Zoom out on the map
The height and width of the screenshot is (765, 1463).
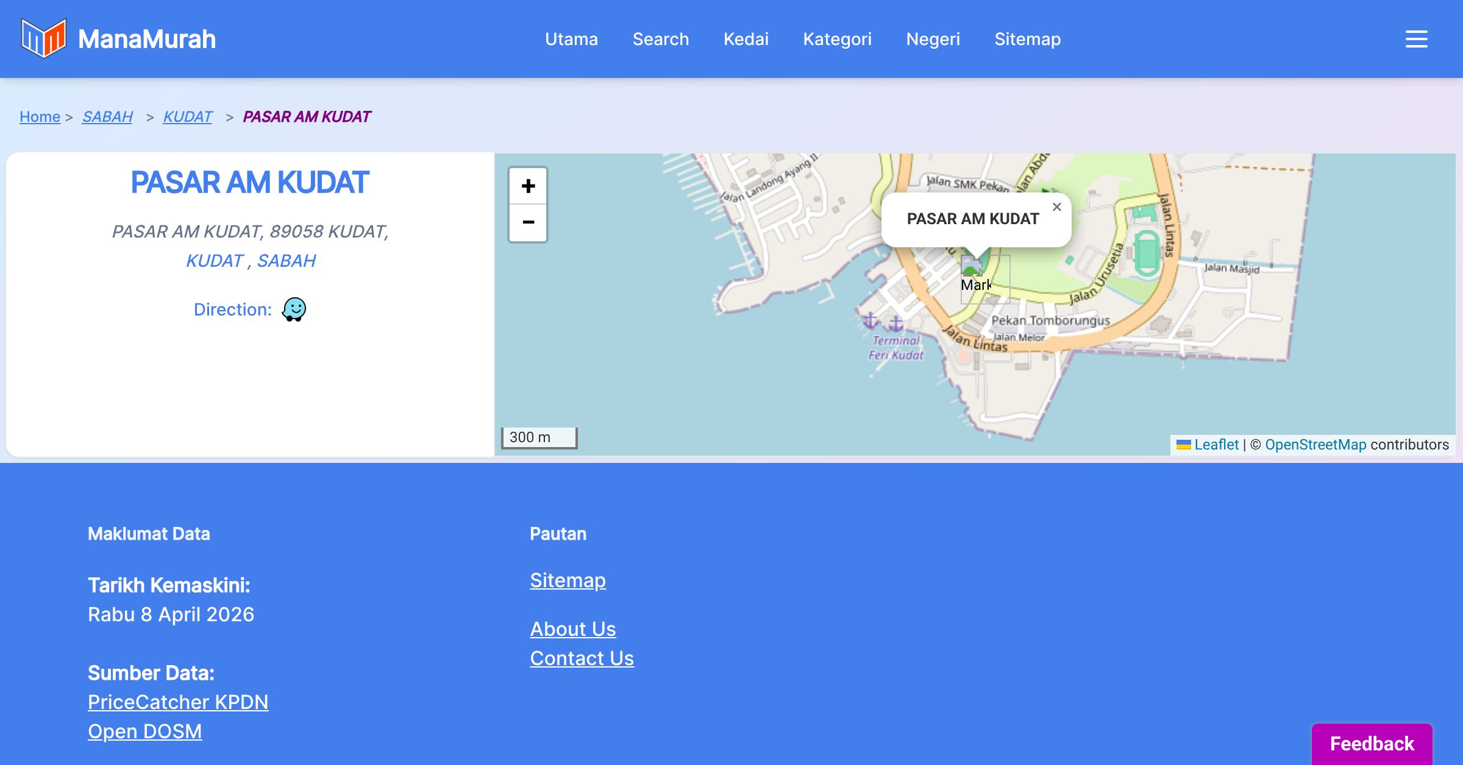coord(528,223)
